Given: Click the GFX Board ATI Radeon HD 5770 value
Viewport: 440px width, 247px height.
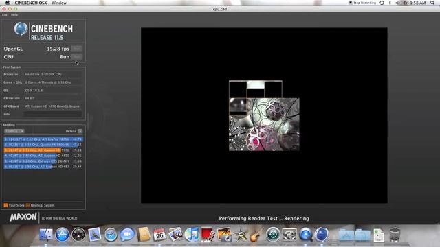Looking at the screenshot, I should point(52,106).
